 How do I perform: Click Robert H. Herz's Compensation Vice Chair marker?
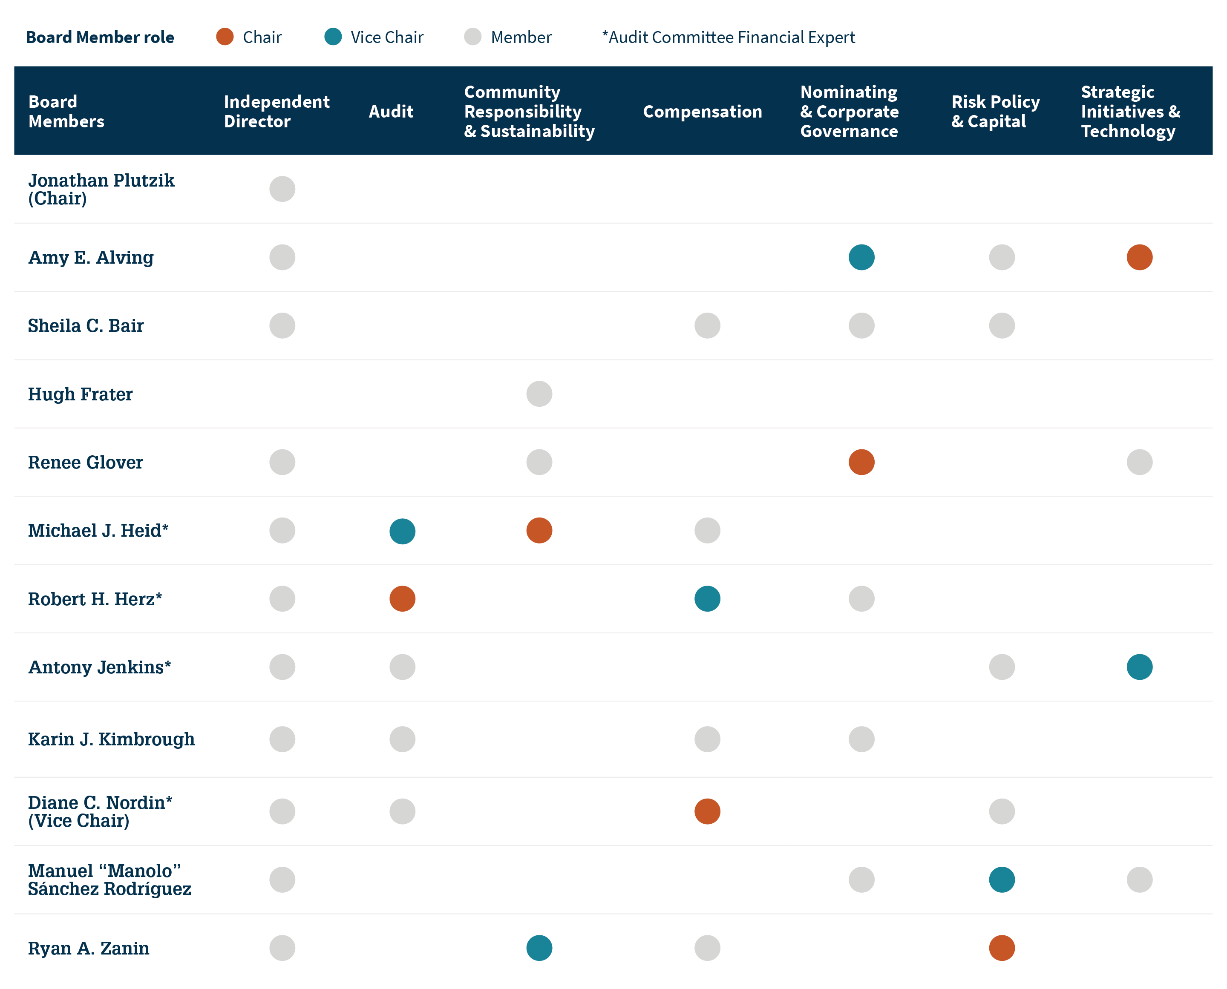(x=707, y=599)
